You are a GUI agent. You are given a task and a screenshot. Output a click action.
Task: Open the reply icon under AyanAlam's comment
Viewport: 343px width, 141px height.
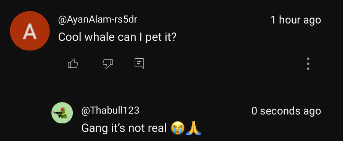point(139,64)
